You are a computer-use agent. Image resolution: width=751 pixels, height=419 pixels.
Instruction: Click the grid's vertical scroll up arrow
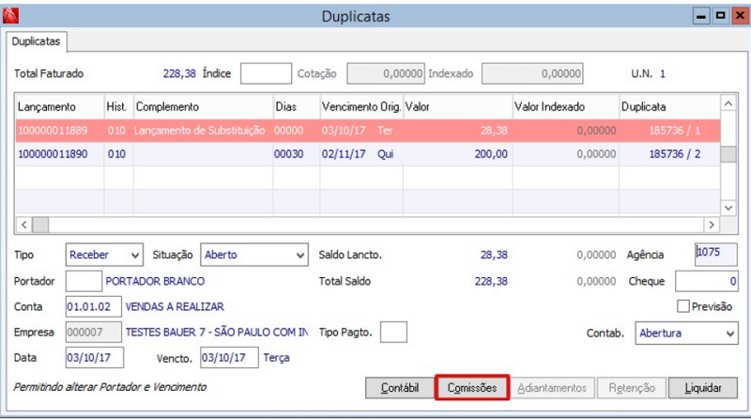click(728, 103)
